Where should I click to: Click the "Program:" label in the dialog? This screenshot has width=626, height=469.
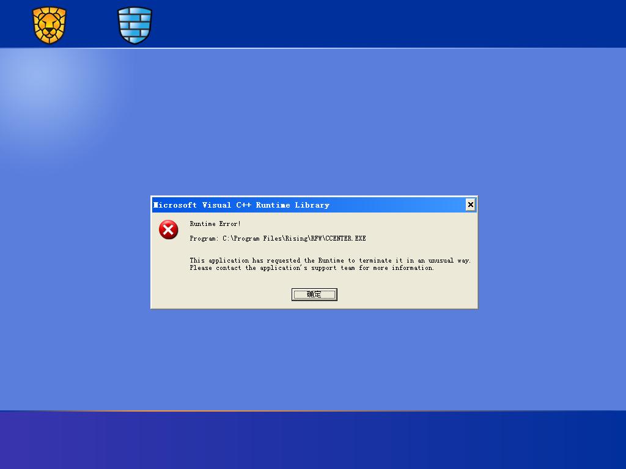coord(204,239)
